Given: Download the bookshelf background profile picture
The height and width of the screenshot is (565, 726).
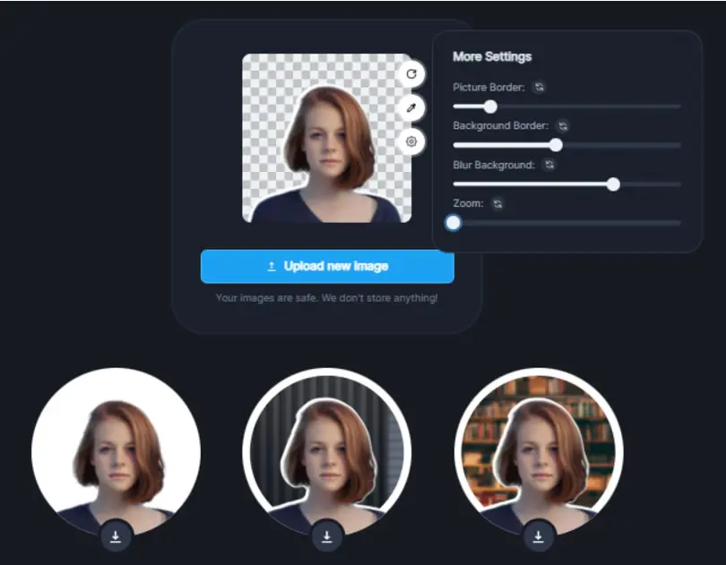Looking at the screenshot, I should point(538,535).
